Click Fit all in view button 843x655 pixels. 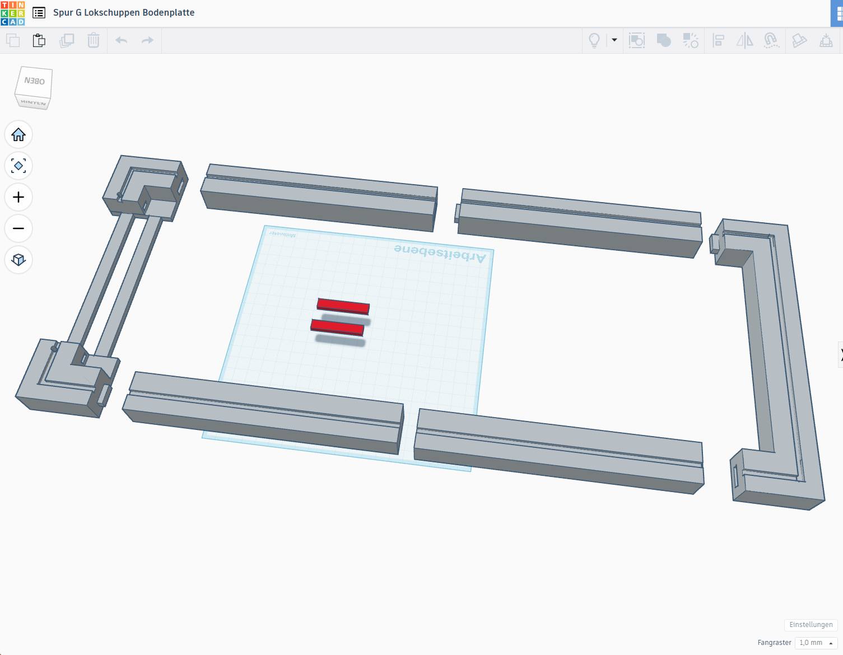point(18,166)
